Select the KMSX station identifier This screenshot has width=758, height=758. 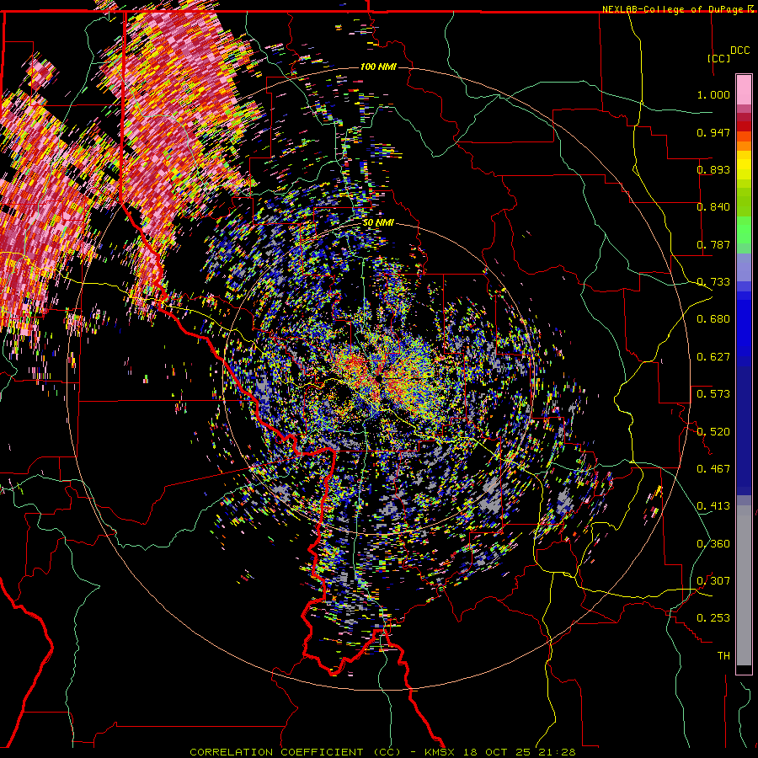tap(440, 752)
